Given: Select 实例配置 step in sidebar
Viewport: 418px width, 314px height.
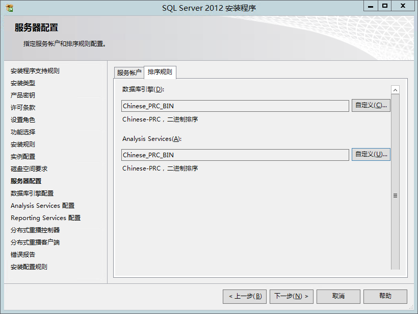Looking at the screenshot, I should [23, 157].
